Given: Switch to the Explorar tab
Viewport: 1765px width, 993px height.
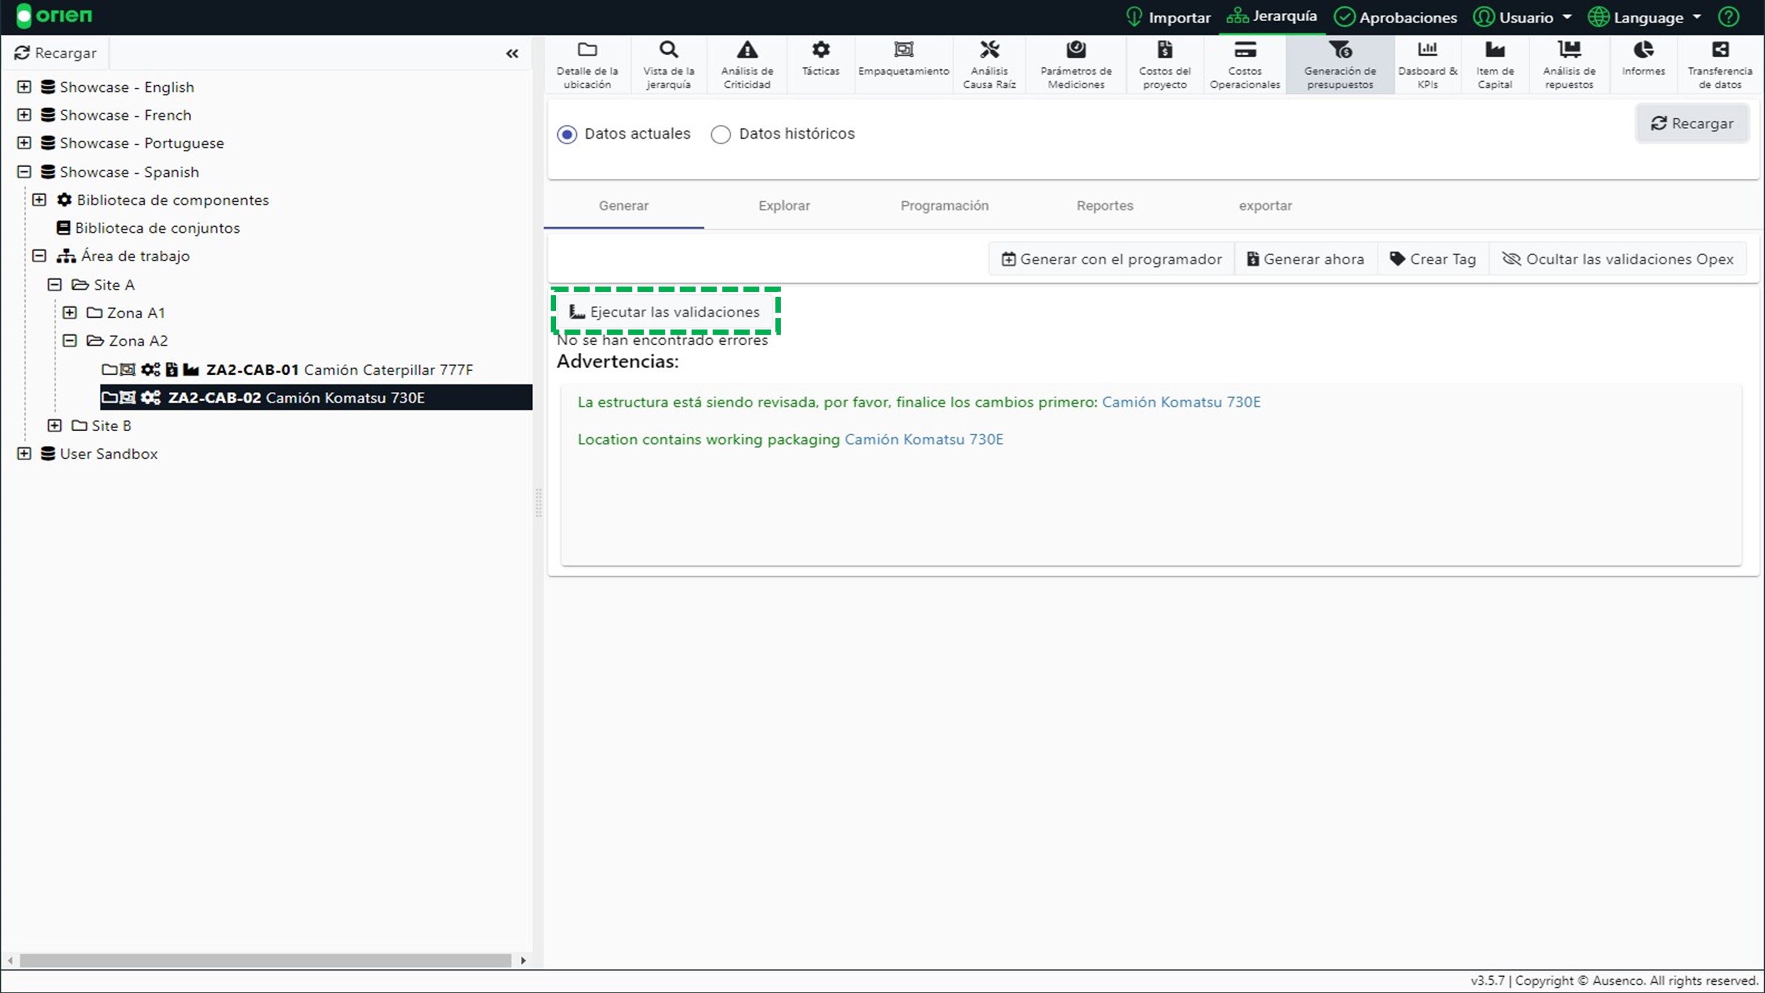Looking at the screenshot, I should [x=784, y=205].
